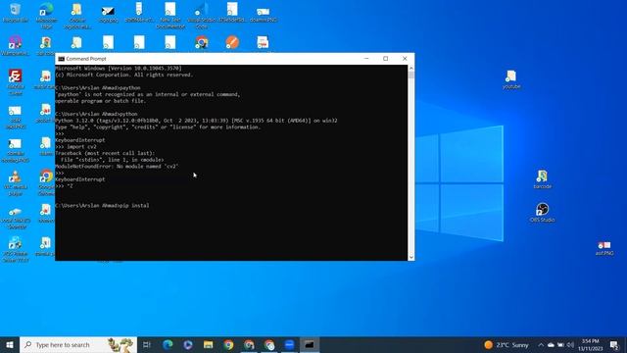The width and height of the screenshot is (627, 353).
Task: Open the notification center icon
Action: point(614,344)
